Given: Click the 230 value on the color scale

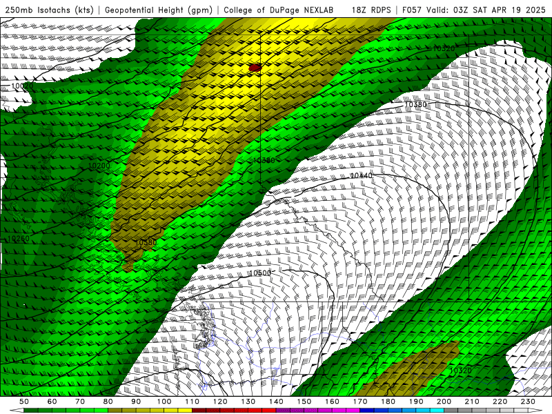Looking at the screenshot, I should point(528,402).
